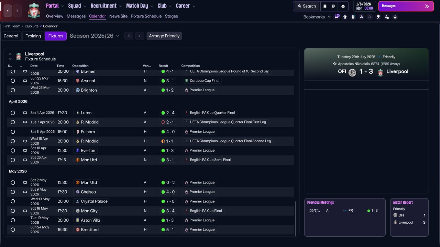Select the radio circle for Everton fixture
Viewport: 440px width, 247px height.
(x=13, y=151)
